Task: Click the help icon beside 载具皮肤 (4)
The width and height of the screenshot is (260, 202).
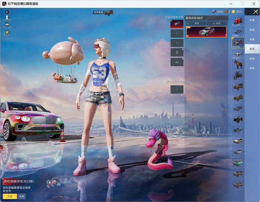Action: click(x=202, y=18)
